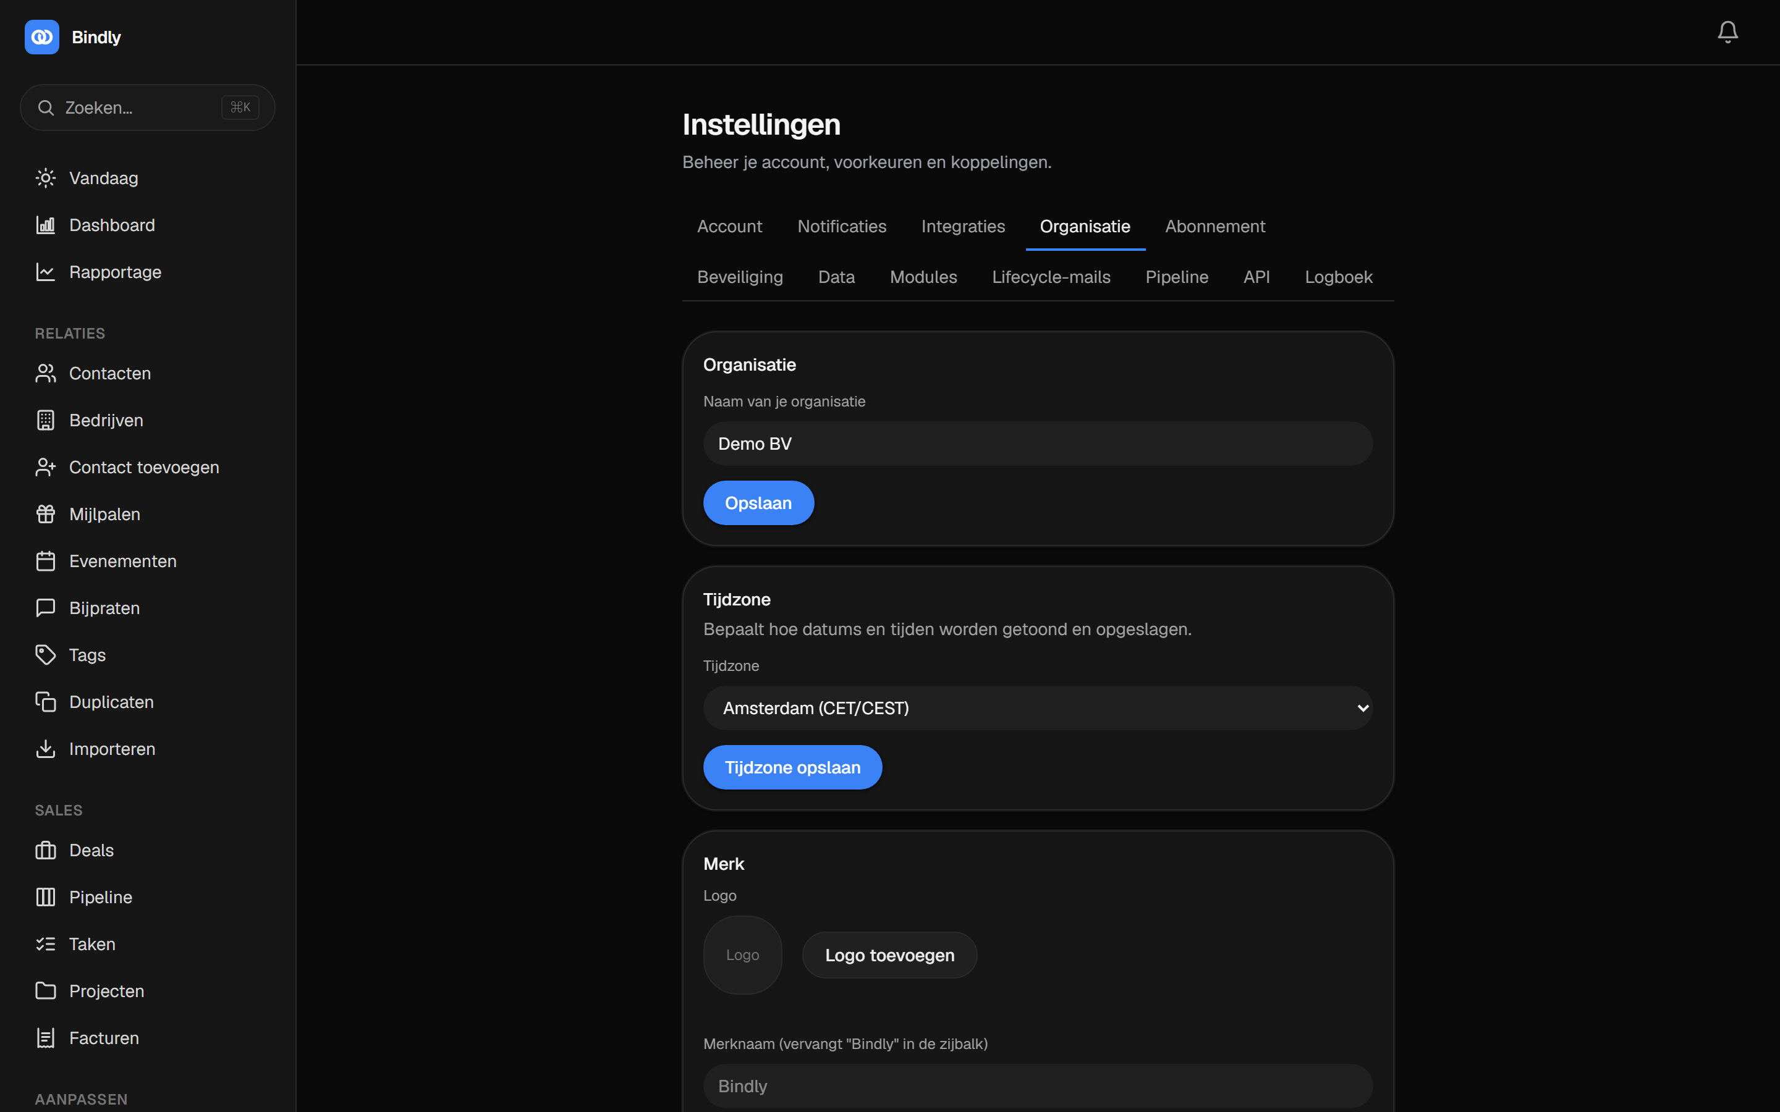Click the Instellingen page heading
This screenshot has width=1780, height=1112.
point(761,125)
